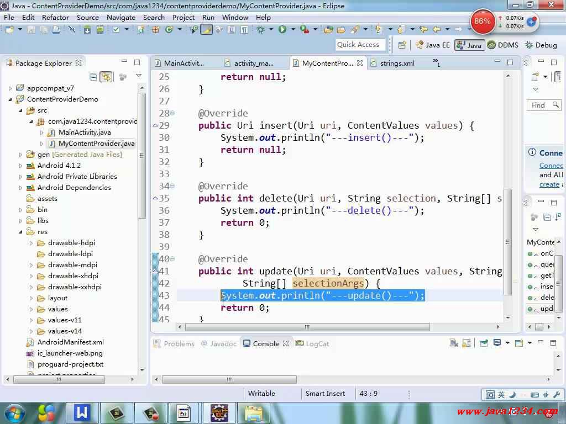Collapse the src folder

tap(20, 110)
